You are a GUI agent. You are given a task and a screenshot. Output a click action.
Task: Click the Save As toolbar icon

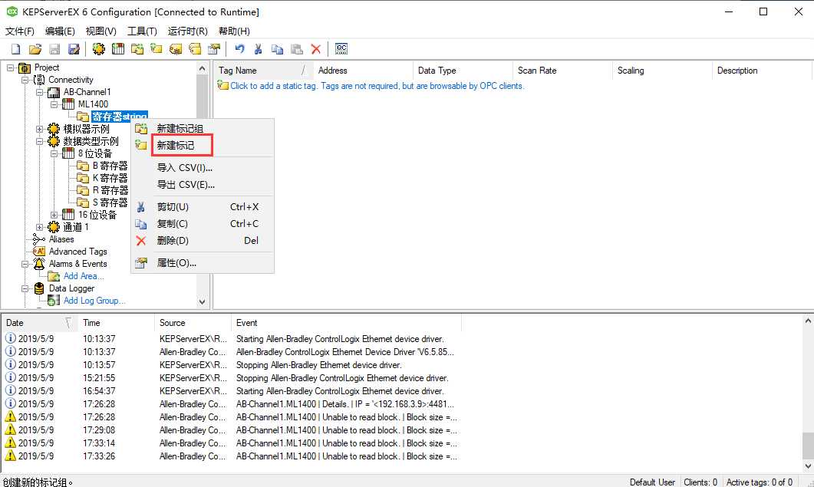point(74,49)
